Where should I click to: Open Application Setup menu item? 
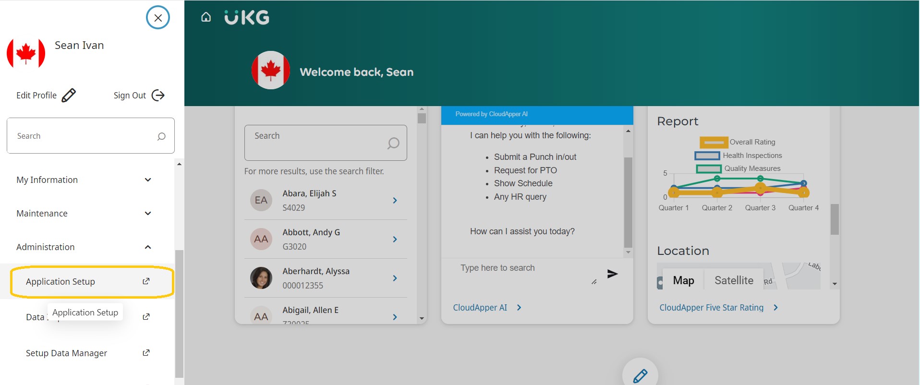[x=61, y=282]
